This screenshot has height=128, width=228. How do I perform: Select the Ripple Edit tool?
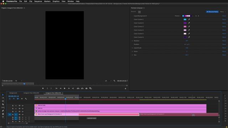3,101
